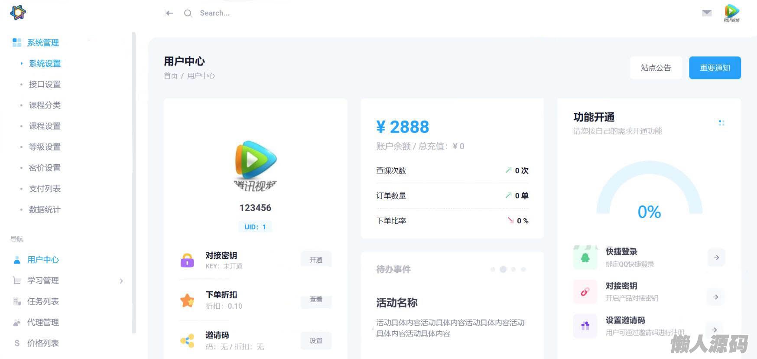Screen dimensions: 757x359
Task: Click the Search input field
Action: [x=260, y=13]
